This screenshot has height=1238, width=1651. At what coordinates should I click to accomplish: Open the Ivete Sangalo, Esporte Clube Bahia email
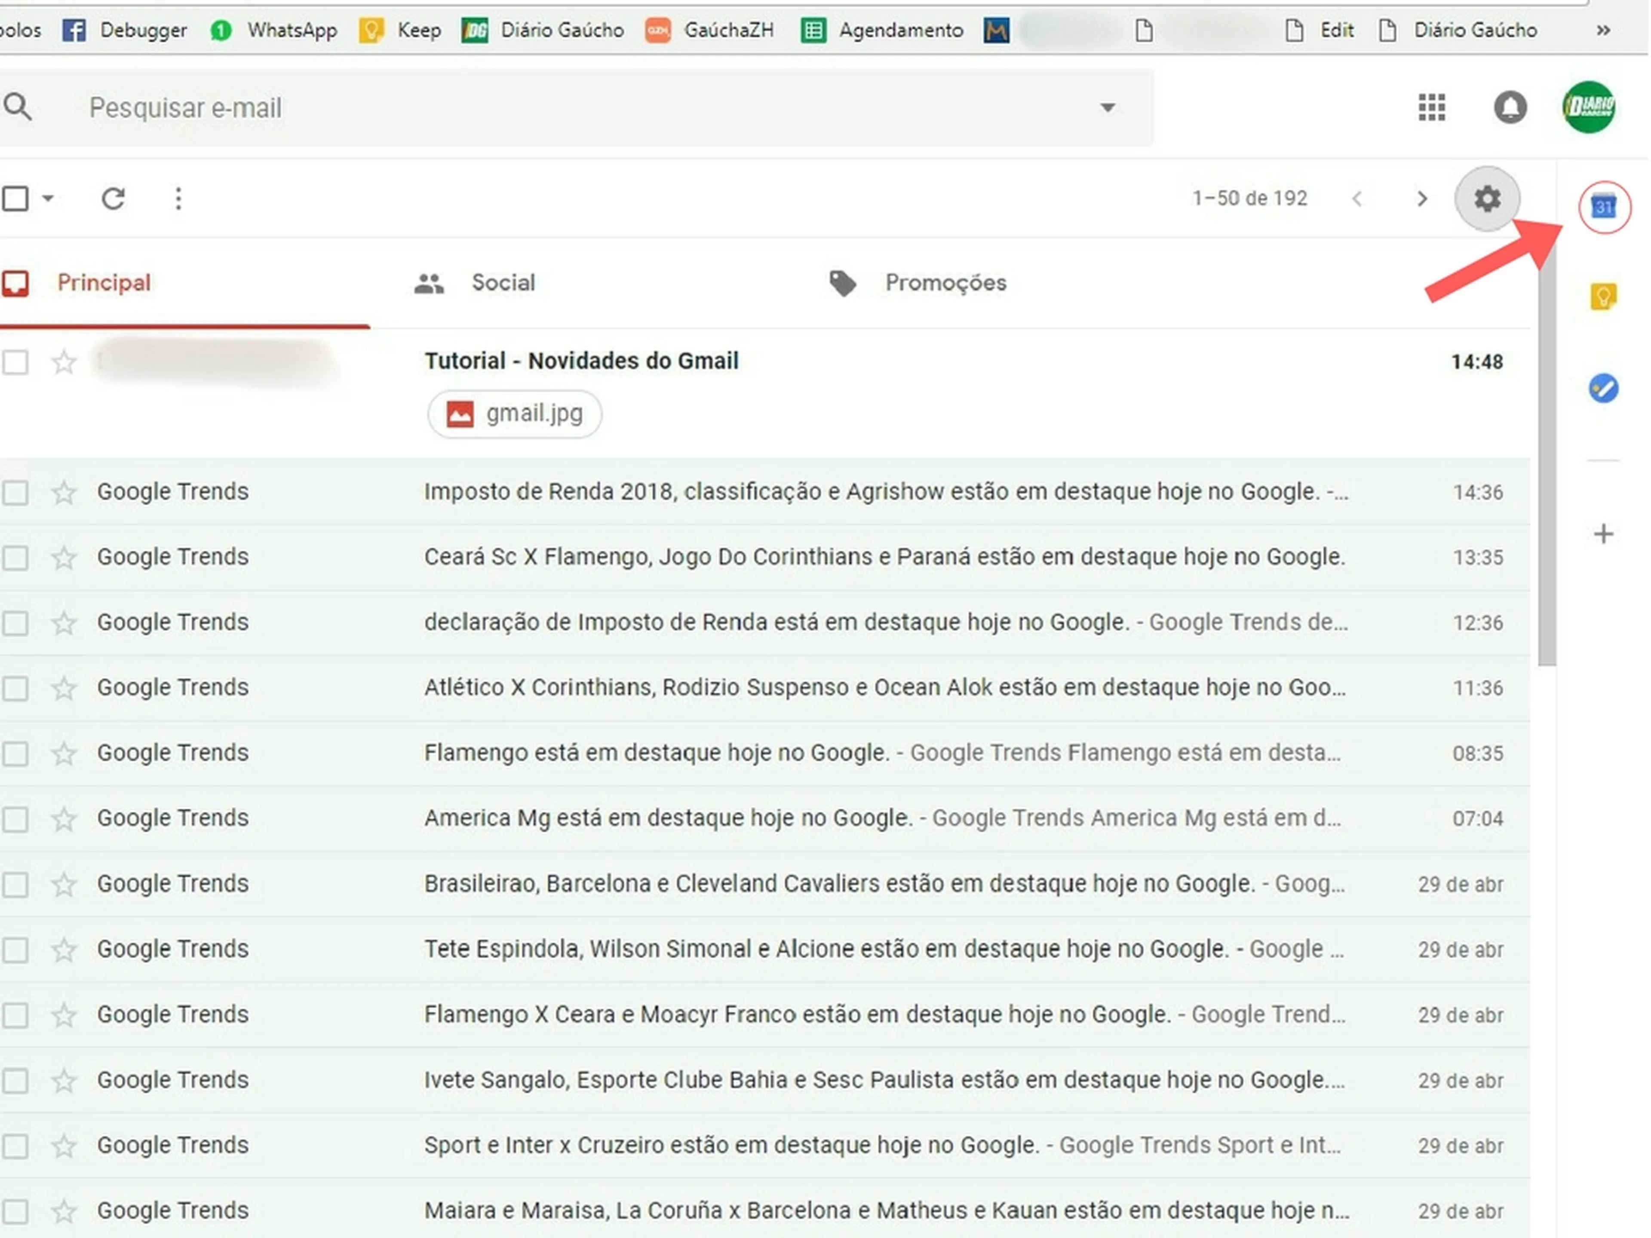765,1081
